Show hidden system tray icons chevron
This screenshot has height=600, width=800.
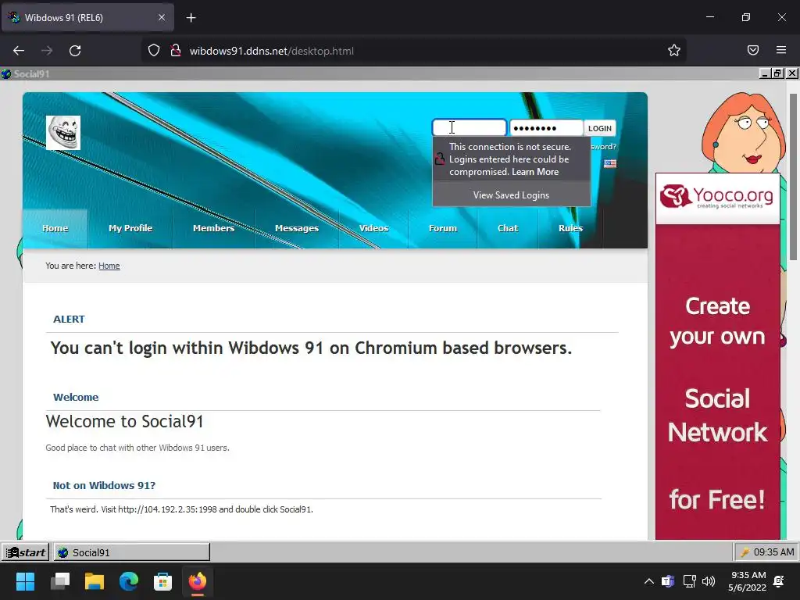649,581
